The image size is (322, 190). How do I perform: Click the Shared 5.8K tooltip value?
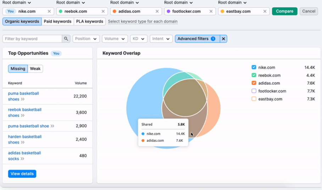(181, 124)
